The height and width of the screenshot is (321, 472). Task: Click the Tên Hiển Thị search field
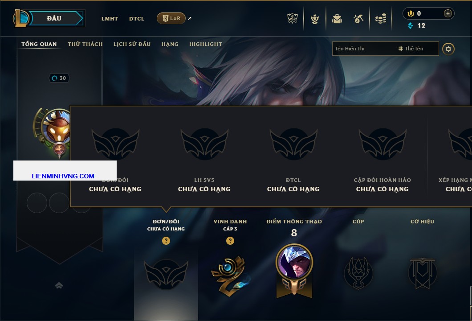(364, 49)
